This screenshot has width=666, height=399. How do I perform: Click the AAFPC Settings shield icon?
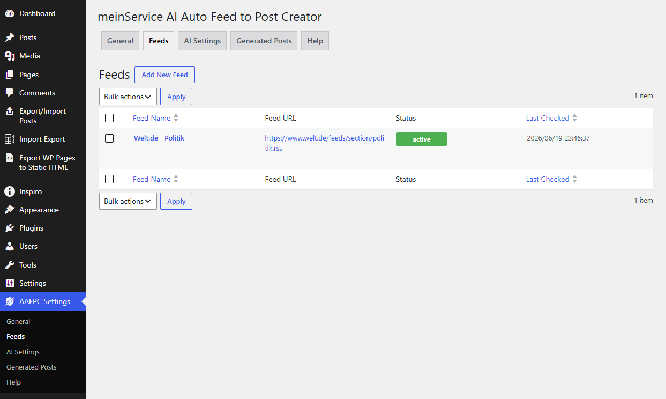[10, 301]
